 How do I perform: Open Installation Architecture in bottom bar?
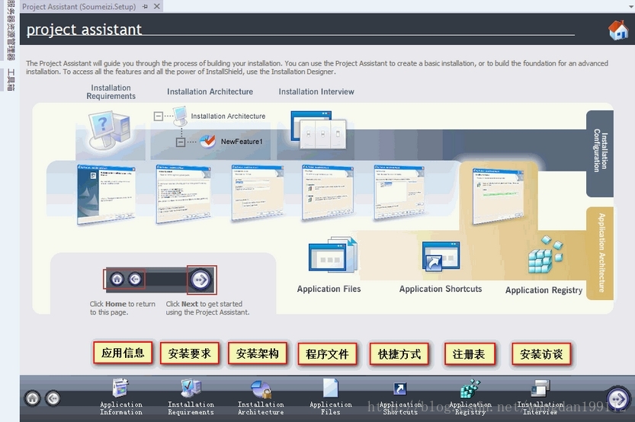click(x=261, y=397)
